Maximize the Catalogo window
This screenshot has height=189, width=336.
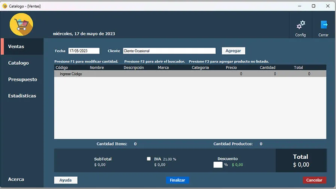pos(314,6)
